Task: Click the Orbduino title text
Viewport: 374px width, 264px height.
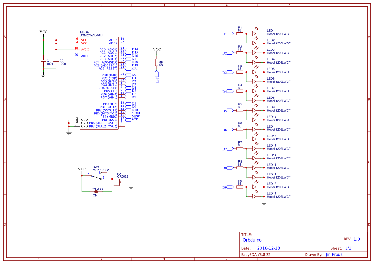Action: 252,240
